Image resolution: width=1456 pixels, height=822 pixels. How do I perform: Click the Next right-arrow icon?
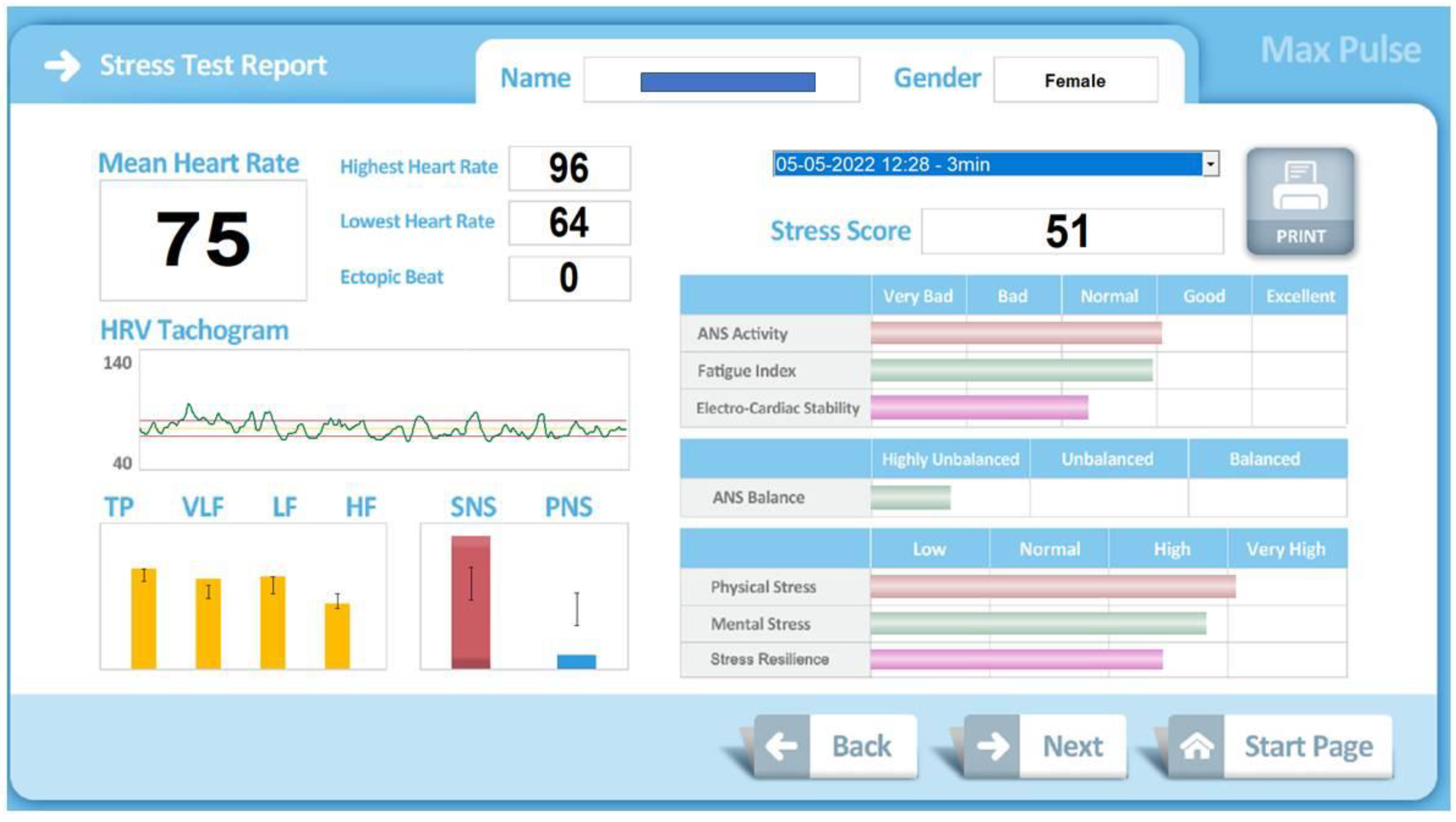tap(992, 746)
